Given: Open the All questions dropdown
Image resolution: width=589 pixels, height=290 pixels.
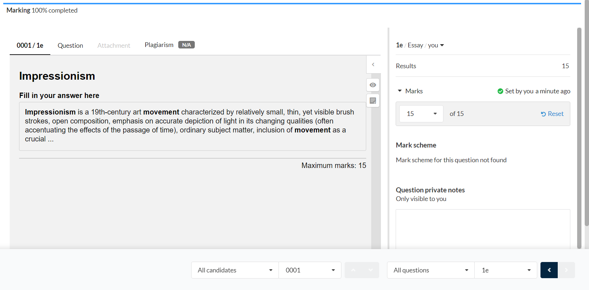Looking at the screenshot, I should [x=431, y=270].
